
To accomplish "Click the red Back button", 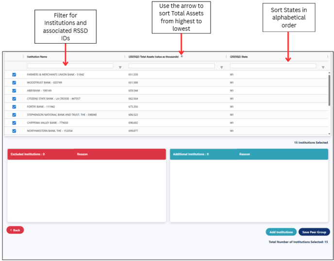I will coord(15,230).
